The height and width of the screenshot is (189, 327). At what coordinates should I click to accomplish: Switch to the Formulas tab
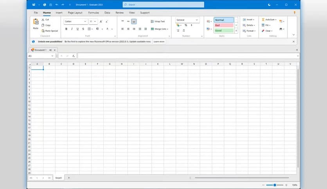tap(93, 13)
